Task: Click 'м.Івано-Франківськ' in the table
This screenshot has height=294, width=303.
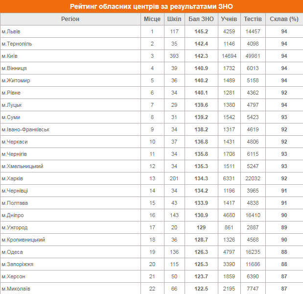Action: point(25,130)
